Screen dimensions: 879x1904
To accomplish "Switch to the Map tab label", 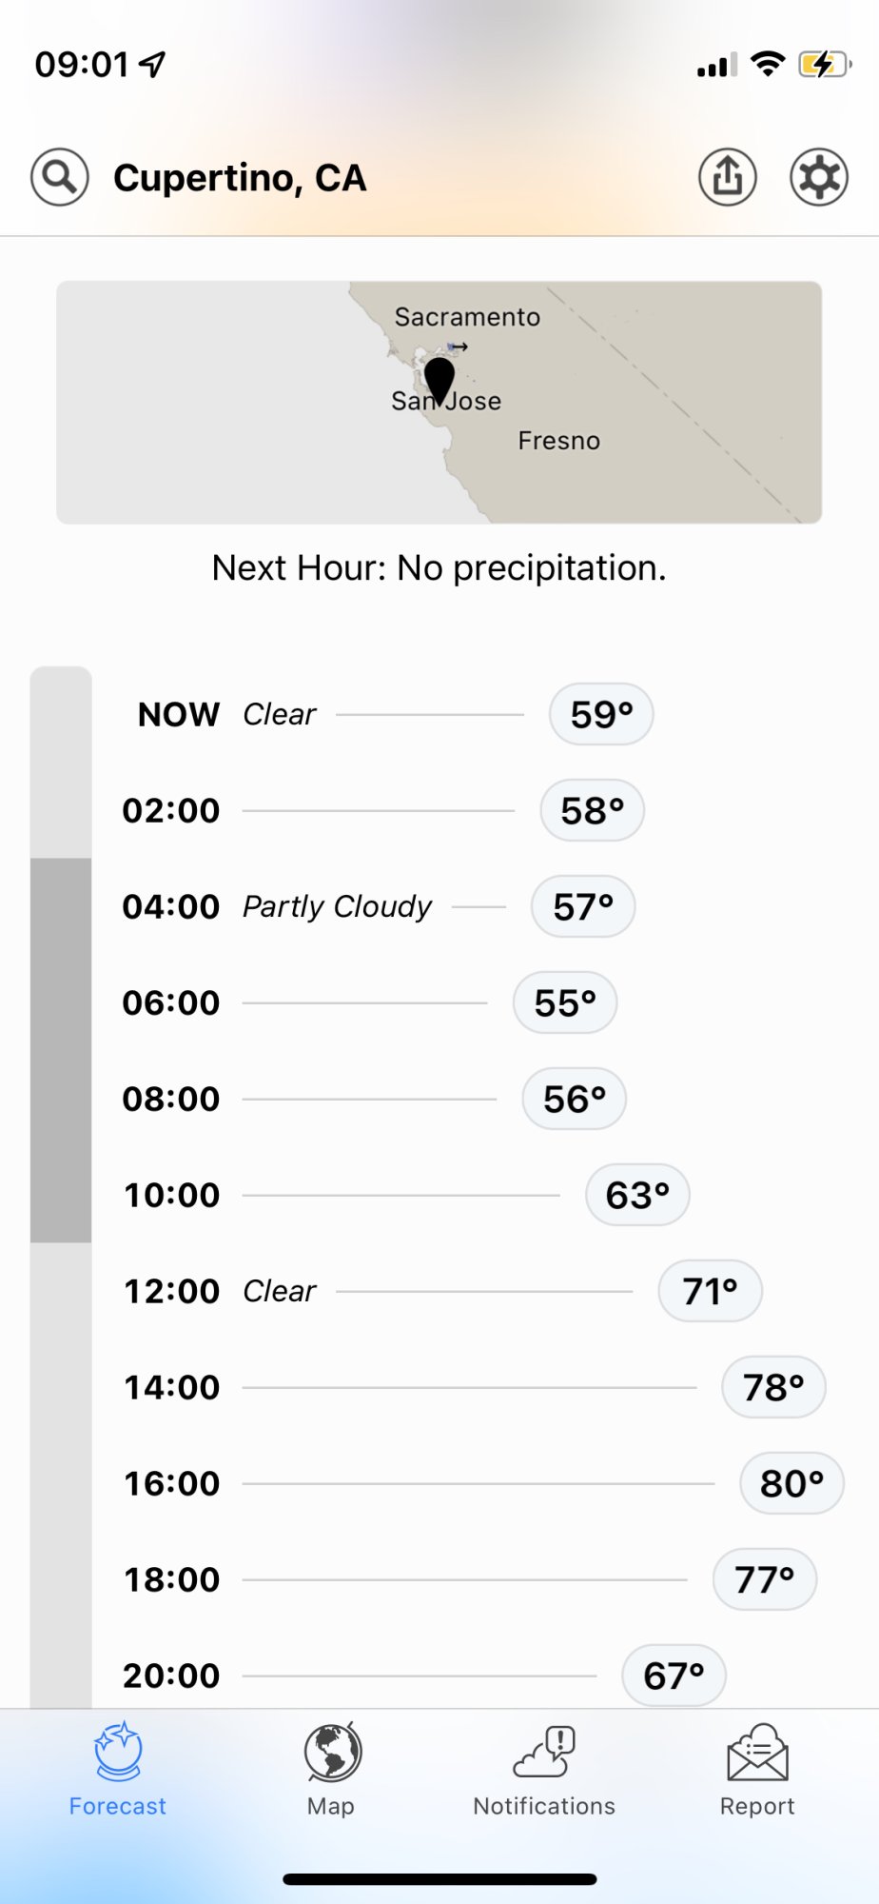I will [x=331, y=1806].
